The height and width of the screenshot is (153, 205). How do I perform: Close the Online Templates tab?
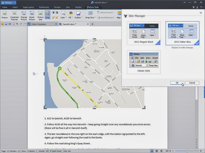click(56, 24)
